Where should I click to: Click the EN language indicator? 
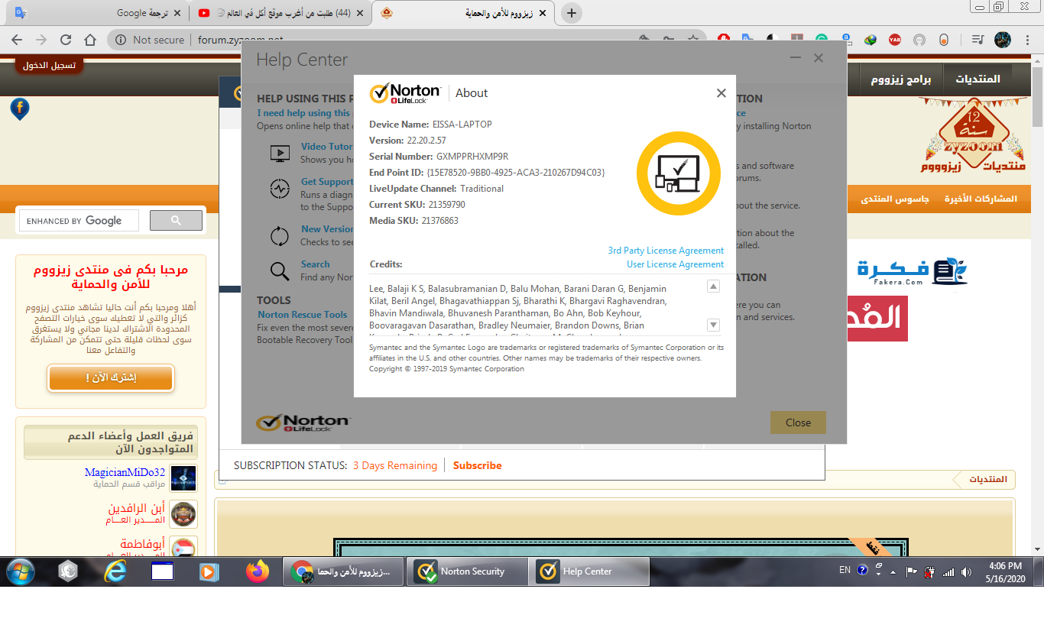coord(845,570)
